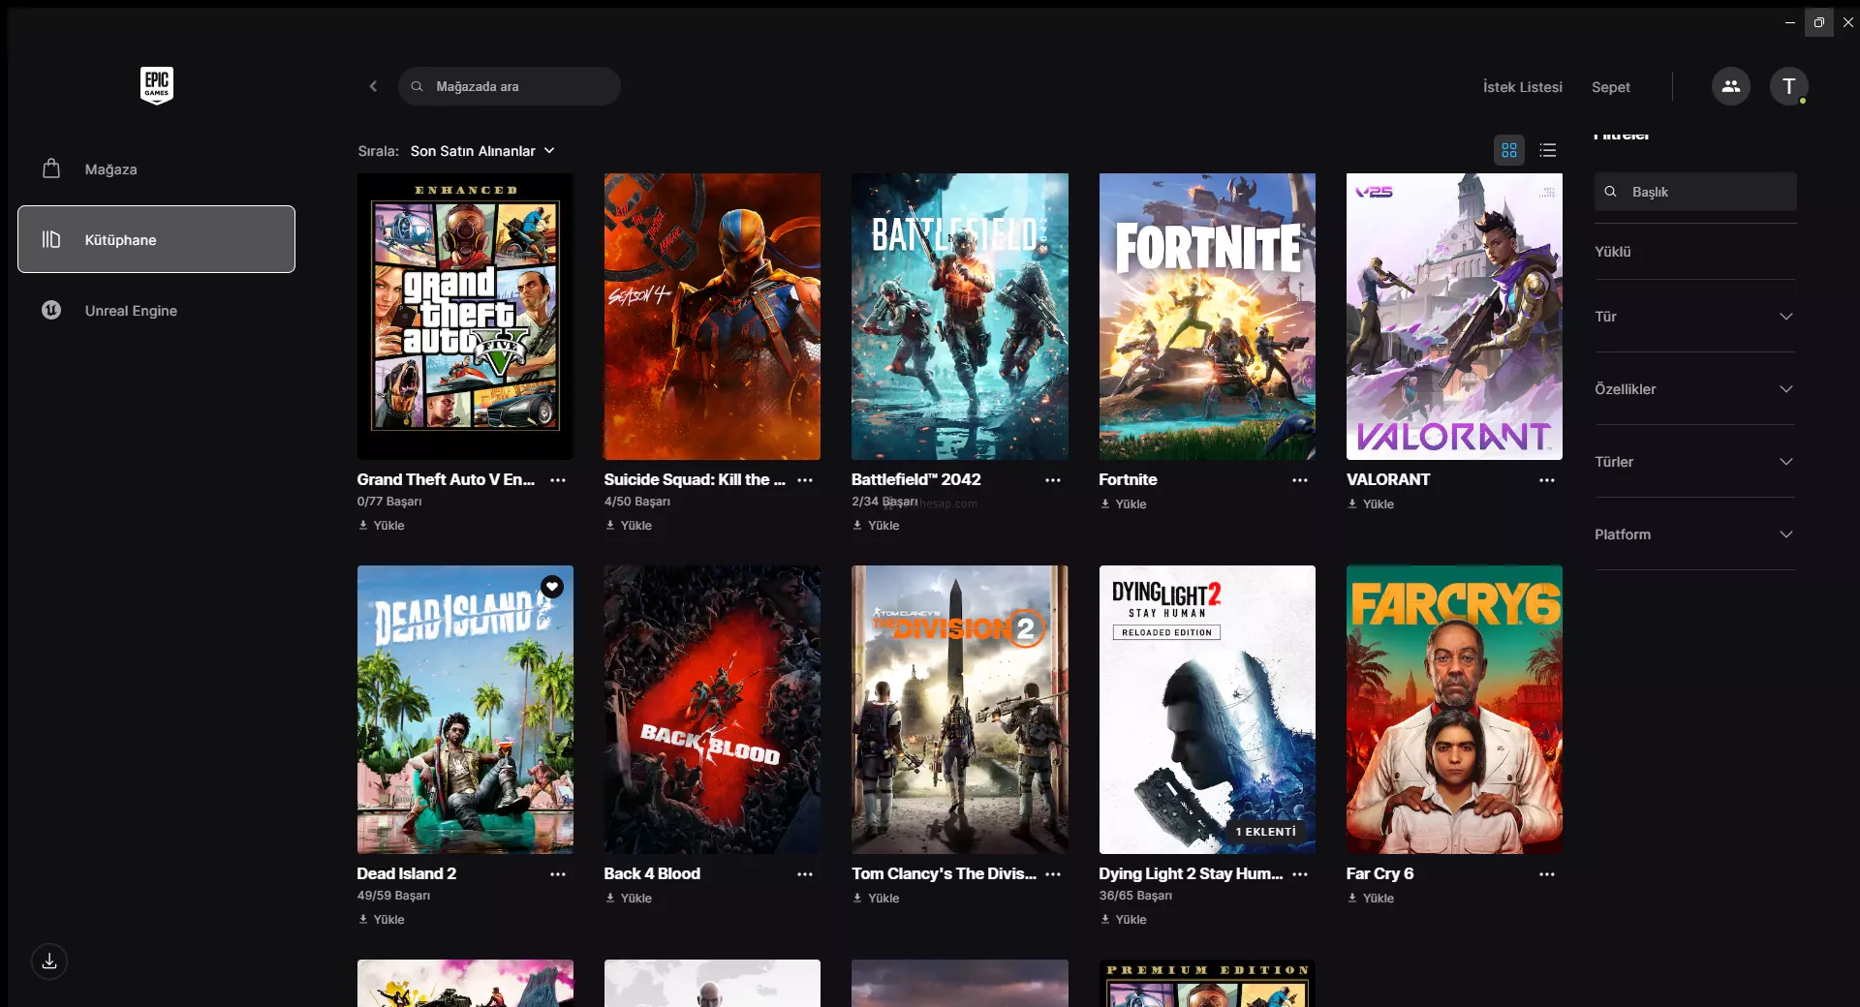
Task: Open the İstek Listesi link
Action: 1522,87
